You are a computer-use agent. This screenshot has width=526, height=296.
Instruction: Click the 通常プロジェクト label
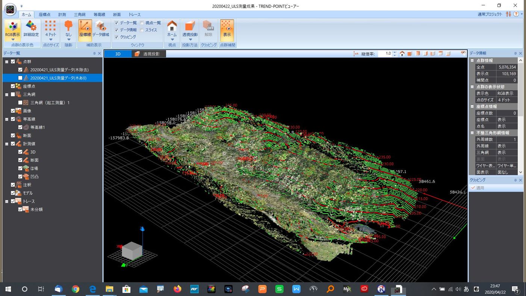click(490, 14)
